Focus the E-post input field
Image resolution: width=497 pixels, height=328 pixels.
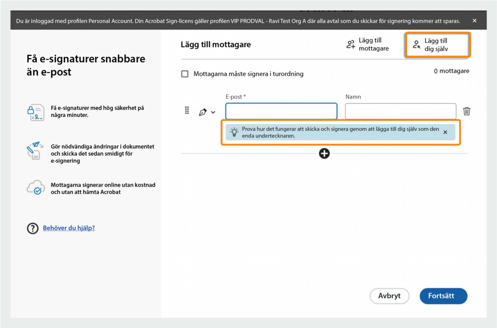pos(281,111)
